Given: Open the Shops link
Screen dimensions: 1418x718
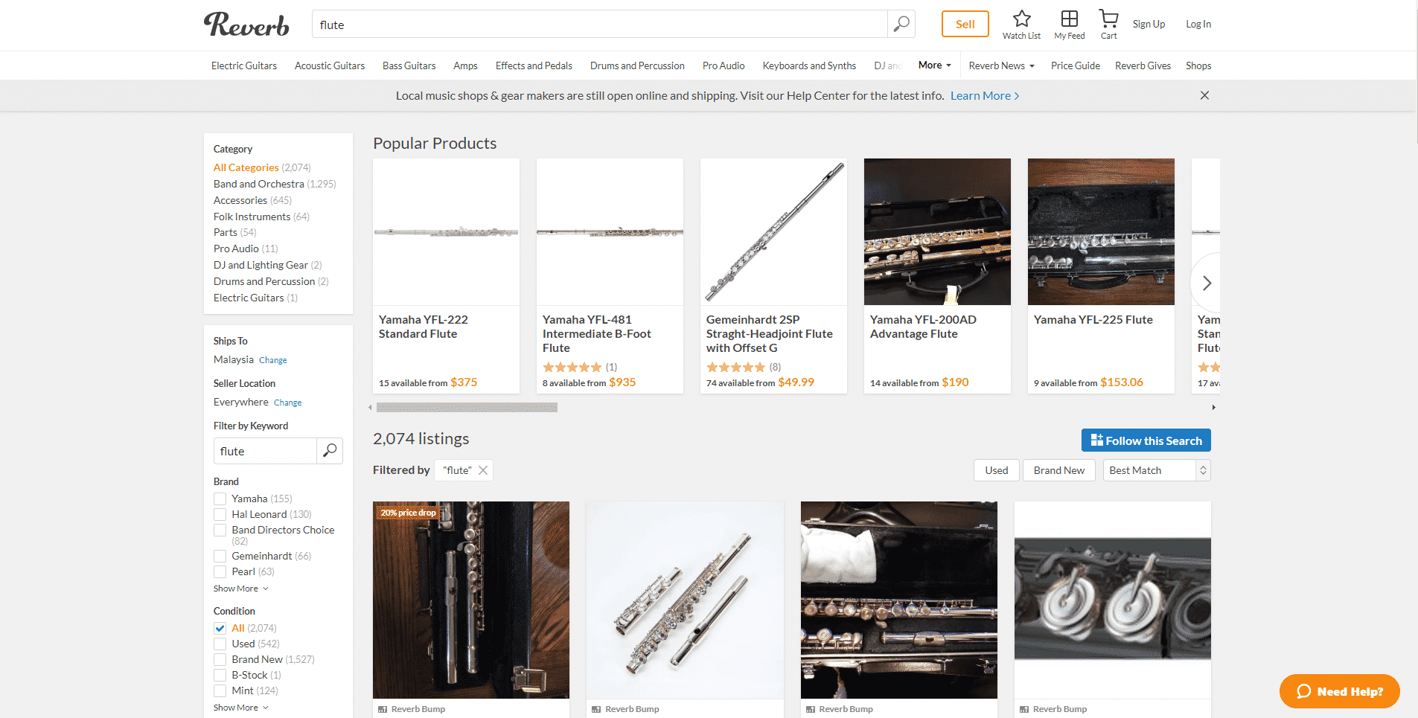Looking at the screenshot, I should click(1198, 65).
